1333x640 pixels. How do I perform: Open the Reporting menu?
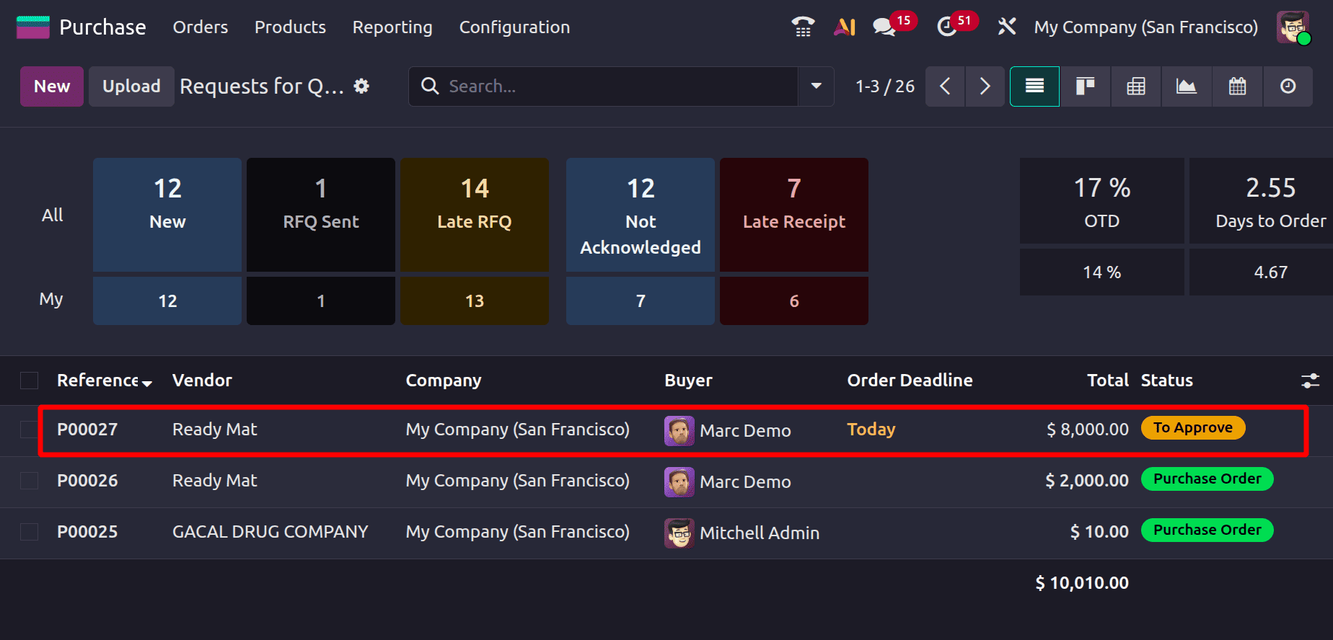click(392, 27)
